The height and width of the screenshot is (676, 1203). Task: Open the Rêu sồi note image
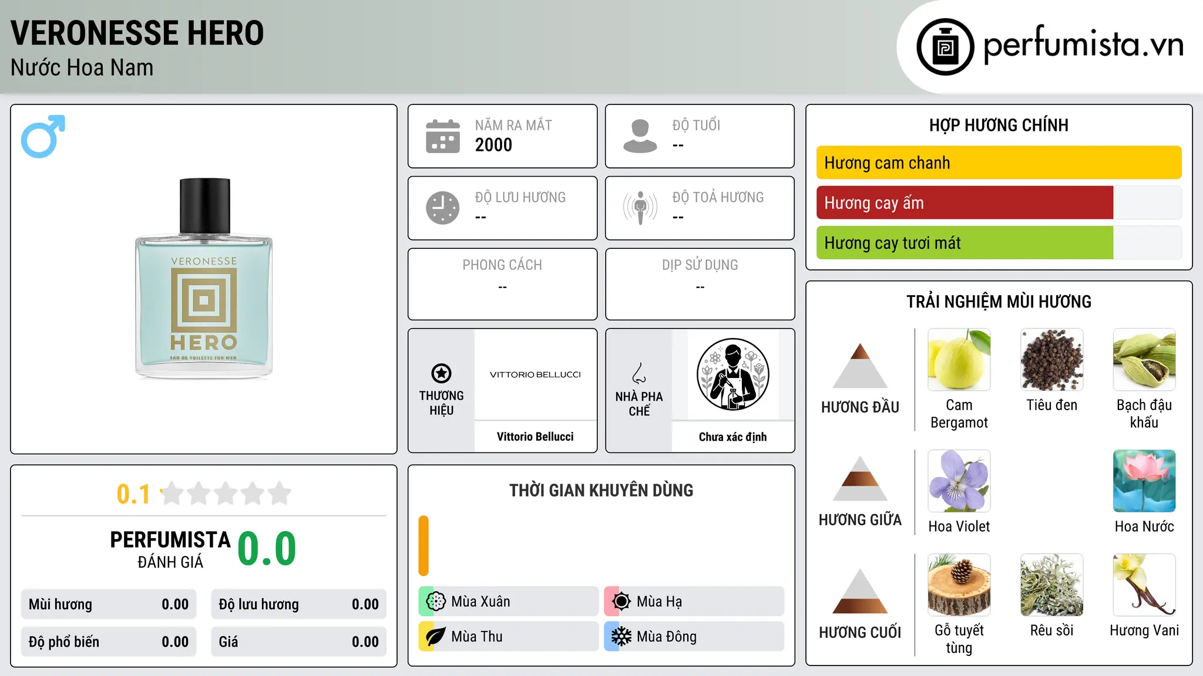[1052, 585]
